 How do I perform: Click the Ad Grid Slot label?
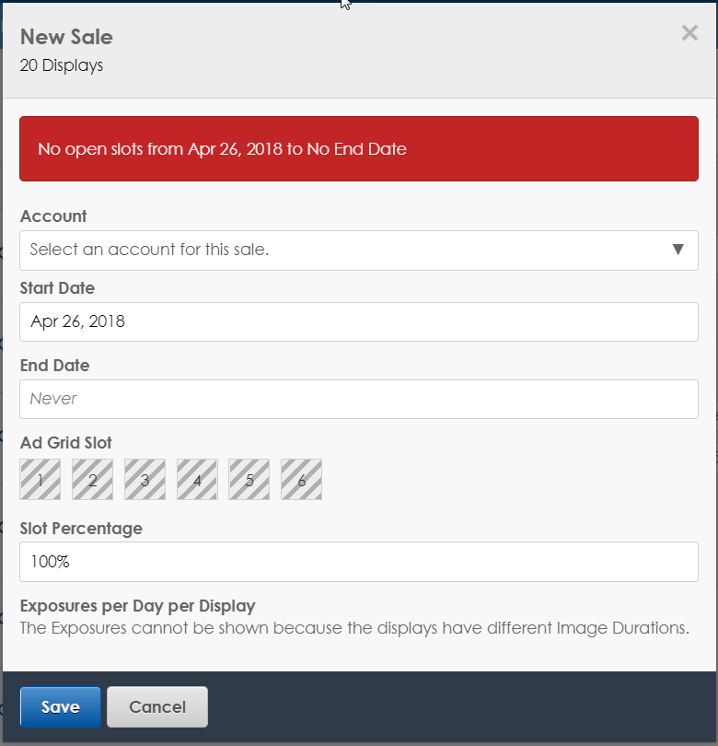click(x=66, y=443)
